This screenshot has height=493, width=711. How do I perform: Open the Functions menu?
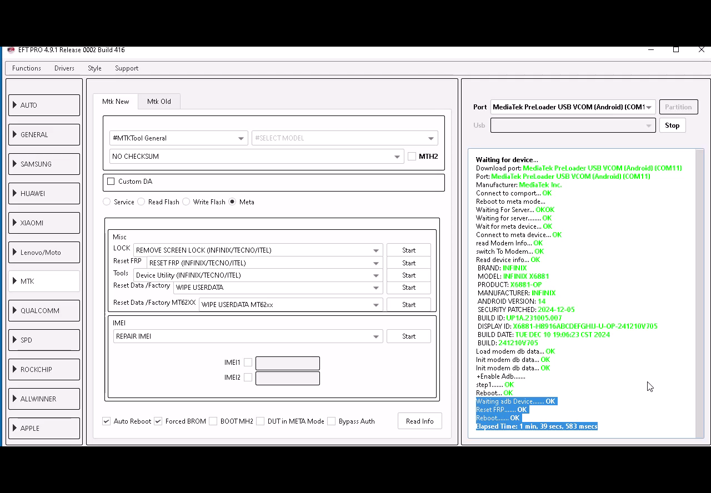point(27,68)
